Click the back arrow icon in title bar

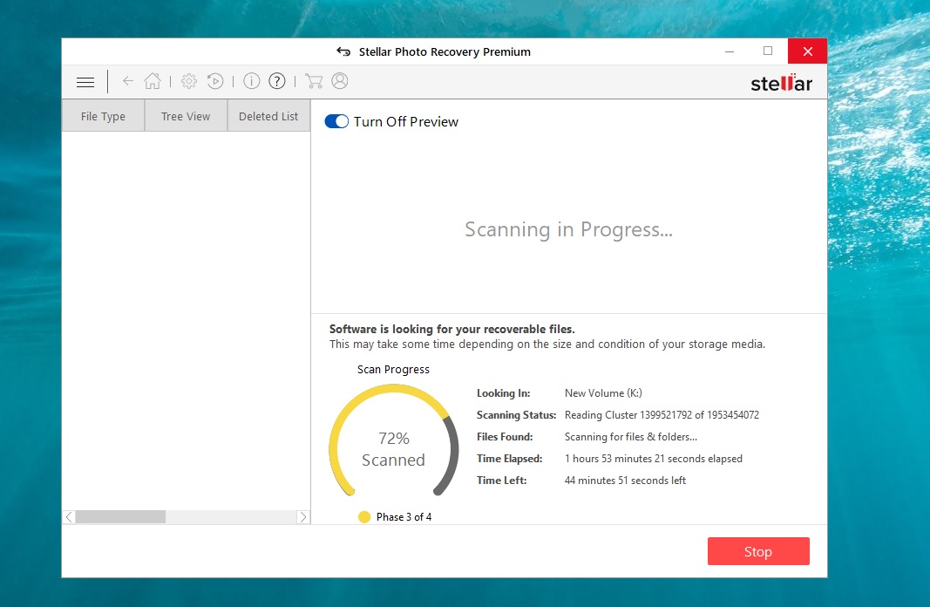(x=343, y=51)
